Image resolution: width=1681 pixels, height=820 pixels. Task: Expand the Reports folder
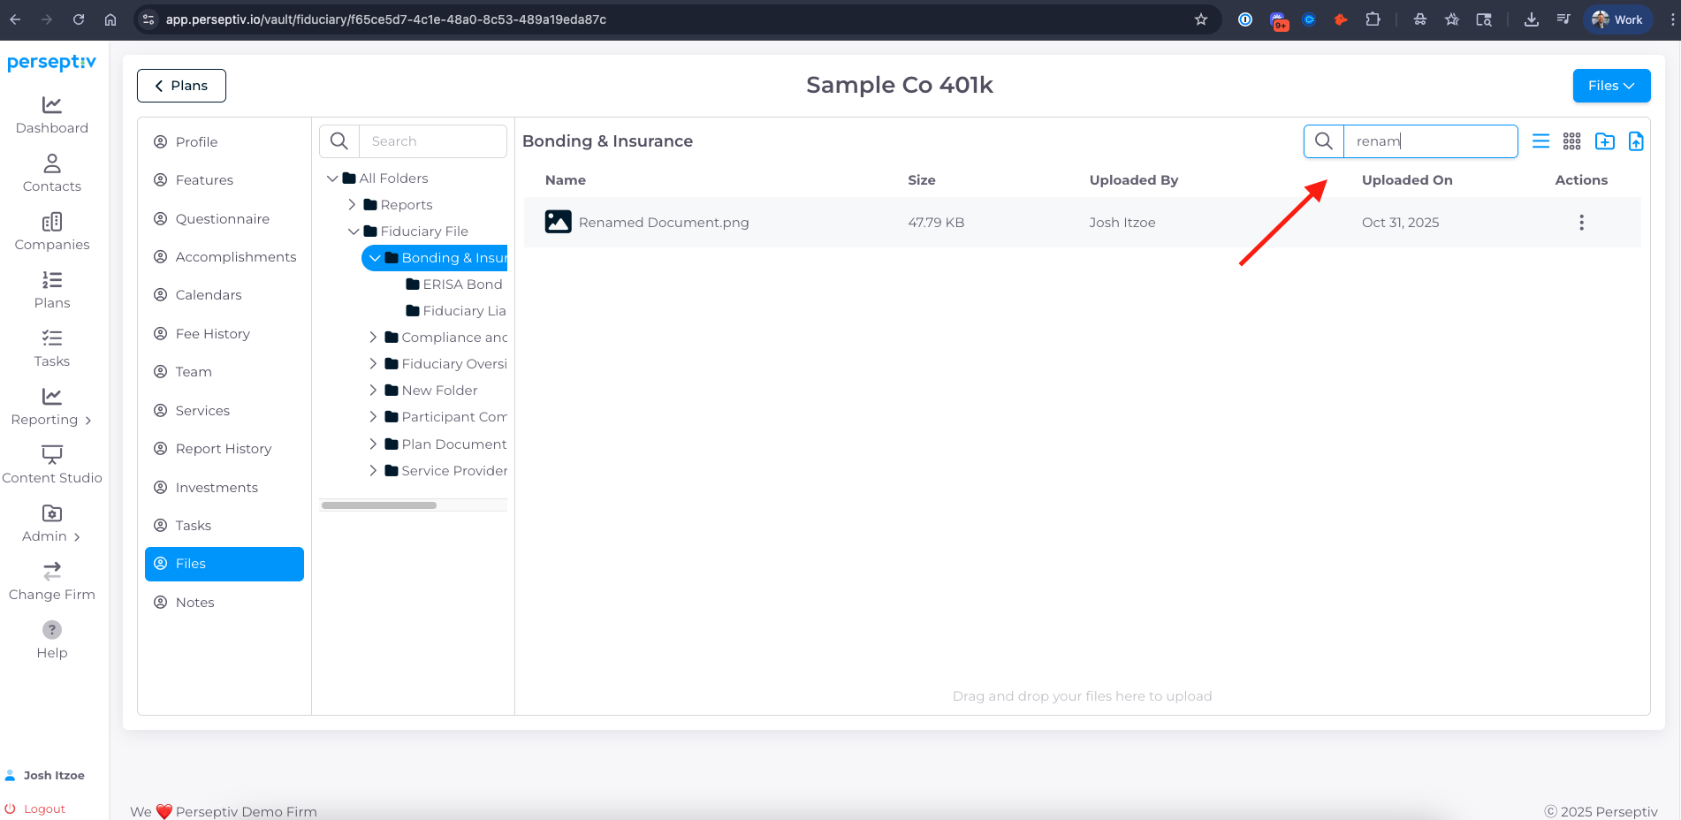click(352, 205)
